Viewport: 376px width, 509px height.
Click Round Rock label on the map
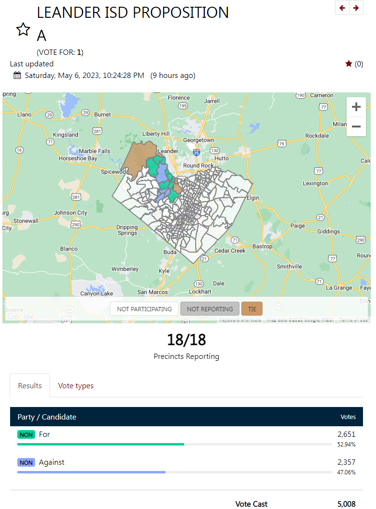[198, 165]
